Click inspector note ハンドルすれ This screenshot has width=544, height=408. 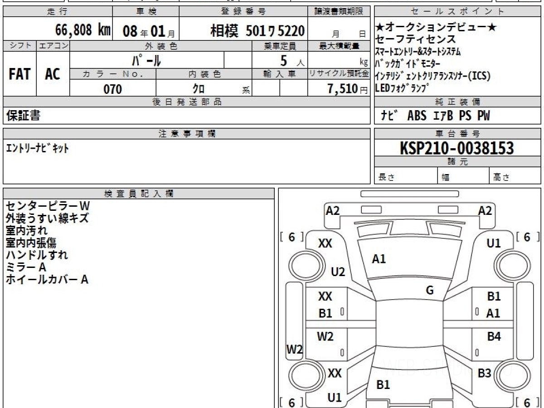(37, 255)
